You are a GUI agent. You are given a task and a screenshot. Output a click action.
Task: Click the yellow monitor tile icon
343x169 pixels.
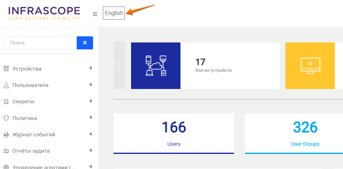pos(310,66)
